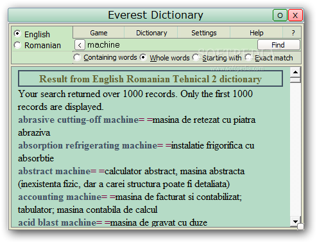Click the abstract machine entry
Screen dimensions: 317x243
55,171
